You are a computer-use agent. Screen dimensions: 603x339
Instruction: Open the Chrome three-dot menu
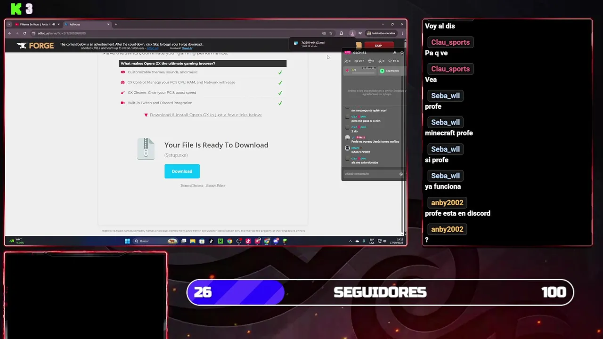(x=402, y=33)
